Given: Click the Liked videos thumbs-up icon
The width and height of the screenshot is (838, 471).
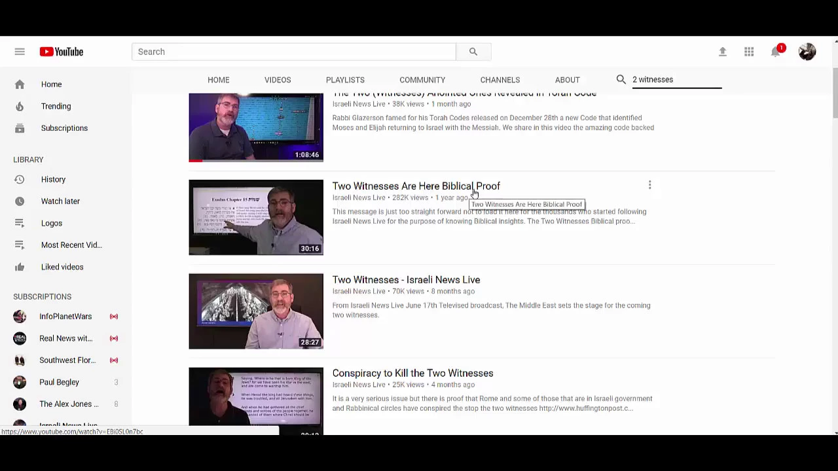Looking at the screenshot, I should tap(20, 267).
